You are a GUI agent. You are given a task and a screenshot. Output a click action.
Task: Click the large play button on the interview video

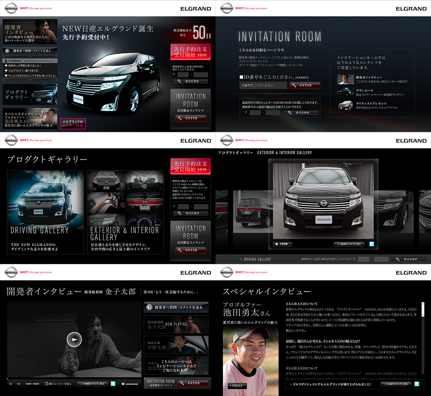(x=74, y=339)
